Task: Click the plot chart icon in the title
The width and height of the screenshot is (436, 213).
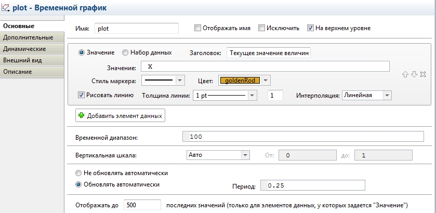Action: 5,7
